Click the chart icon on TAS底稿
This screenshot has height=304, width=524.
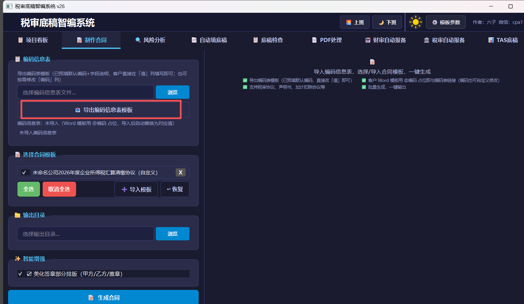click(x=491, y=40)
